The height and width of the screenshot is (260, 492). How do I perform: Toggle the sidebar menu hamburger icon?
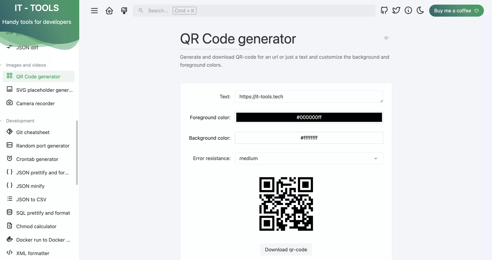click(94, 11)
